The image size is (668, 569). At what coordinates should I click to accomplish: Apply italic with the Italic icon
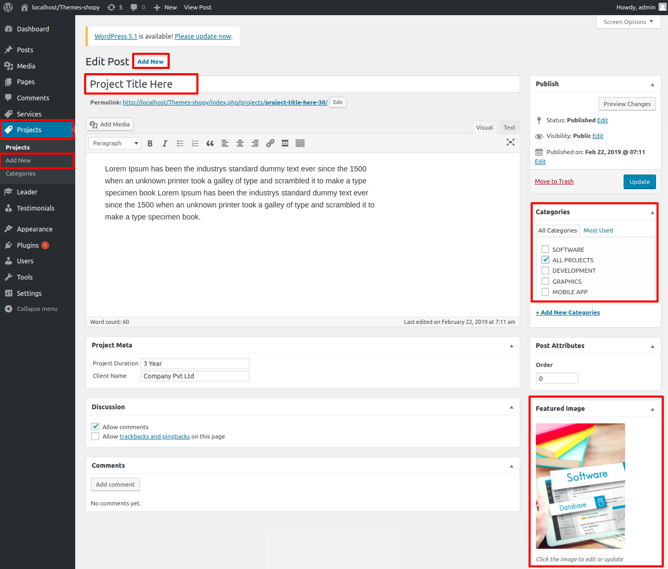[165, 143]
